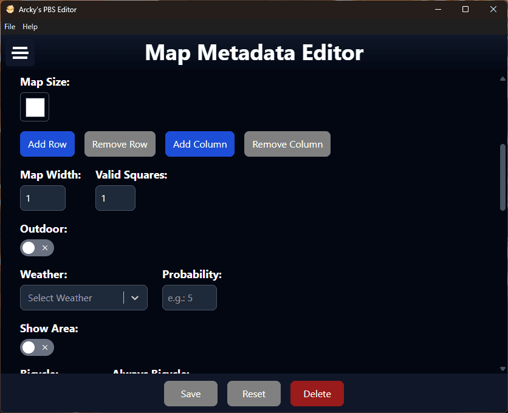Click scrollbar up arrow
508x413 pixels.
(503, 79)
